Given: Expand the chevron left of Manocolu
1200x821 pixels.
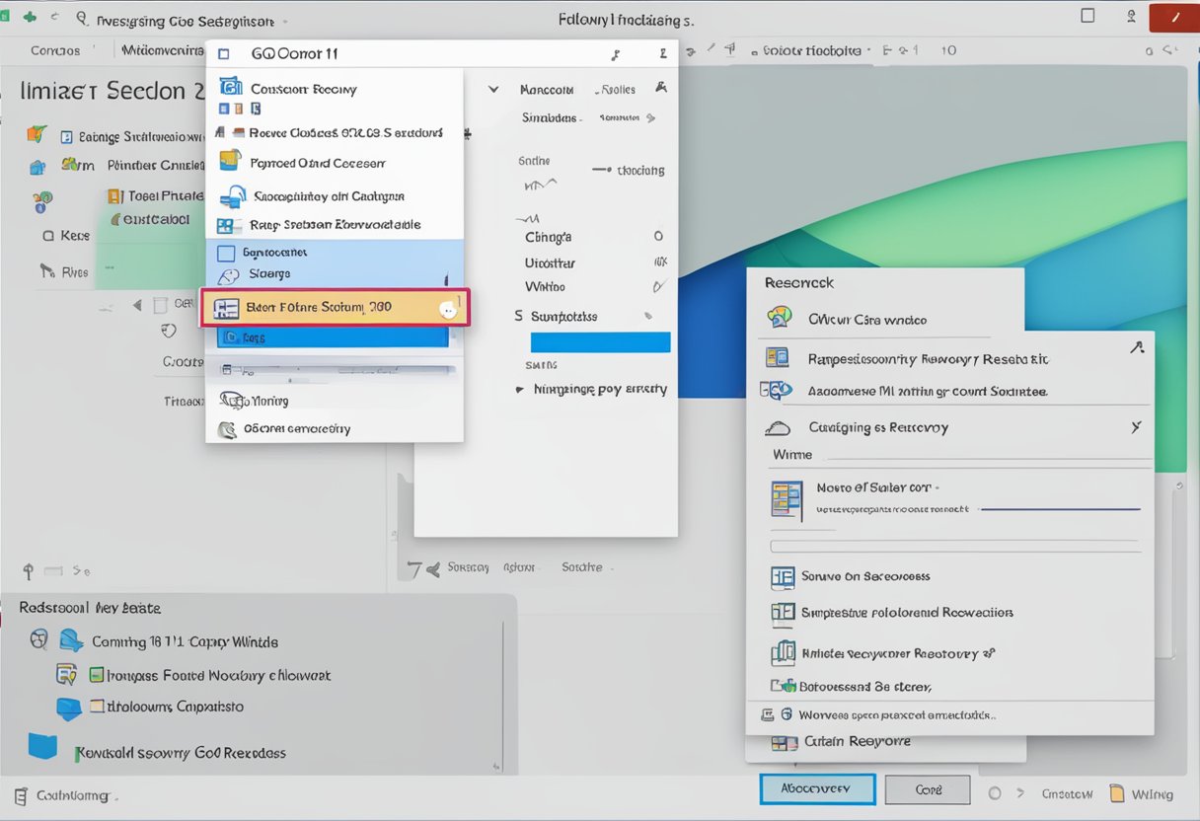Looking at the screenshot, I should pos(493,89).
